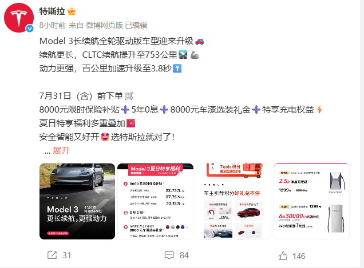364x268 pixels.
Task: Click the comment count 84
Action: point(184,255)
